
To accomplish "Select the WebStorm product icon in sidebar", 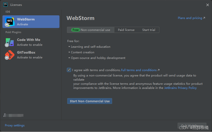I will 9,21.
